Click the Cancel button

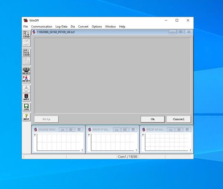coord(179,119)
